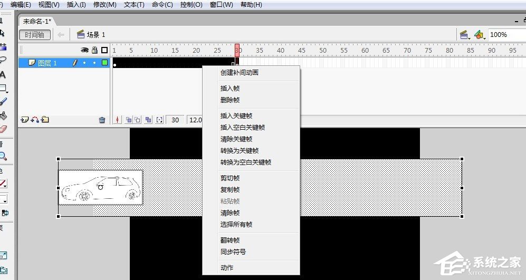Select the Lasso tool
This screenshot has height=280, width=526.
point(3,61)
